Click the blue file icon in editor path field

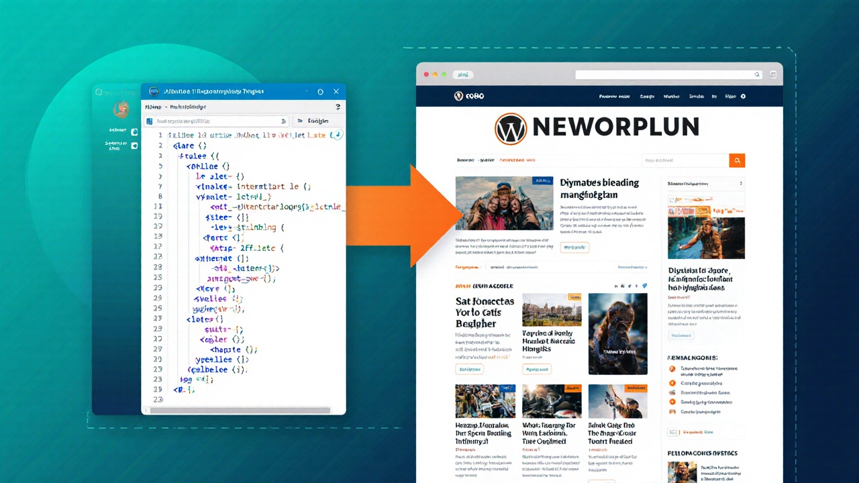tap(150, 121)
